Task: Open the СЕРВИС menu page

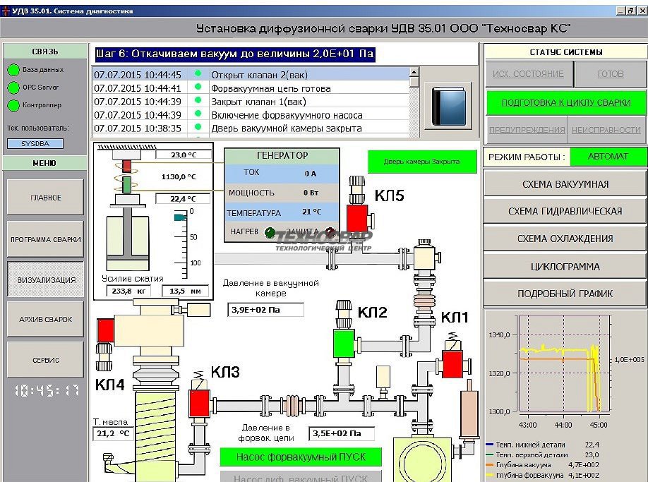Action: (x=45, y=360)
